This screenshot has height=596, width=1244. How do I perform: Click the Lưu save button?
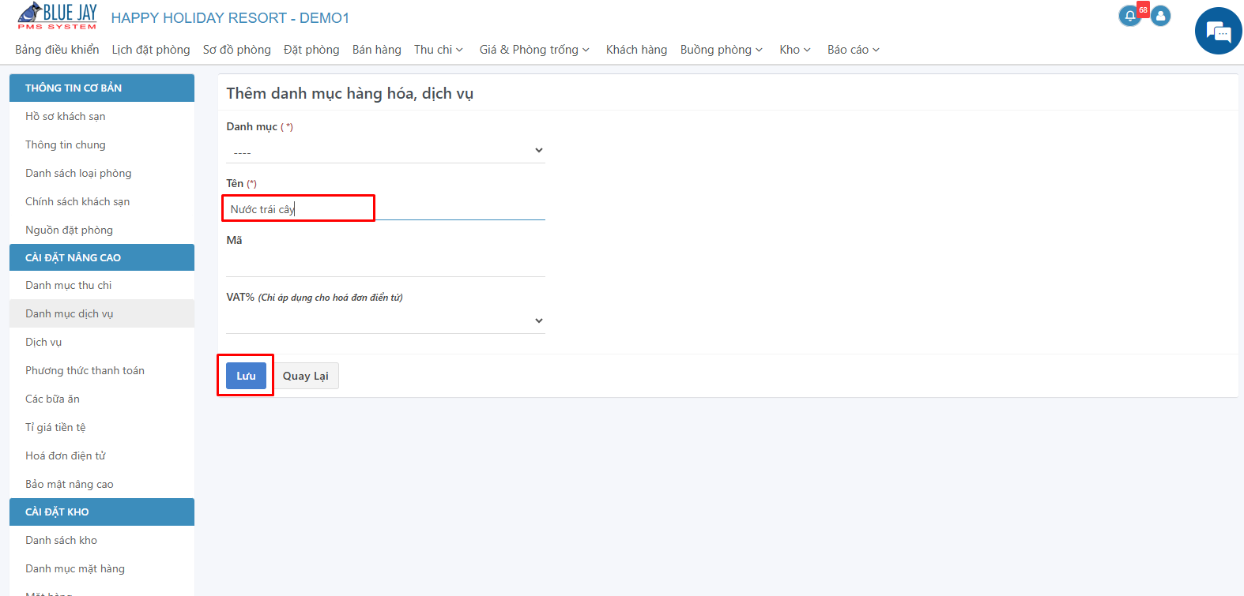click(x=246, y=376)
